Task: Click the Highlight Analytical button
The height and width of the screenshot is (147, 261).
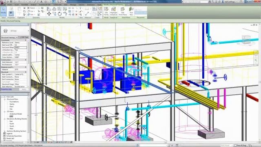Action: pyautogui.click(x=113, y=11)
